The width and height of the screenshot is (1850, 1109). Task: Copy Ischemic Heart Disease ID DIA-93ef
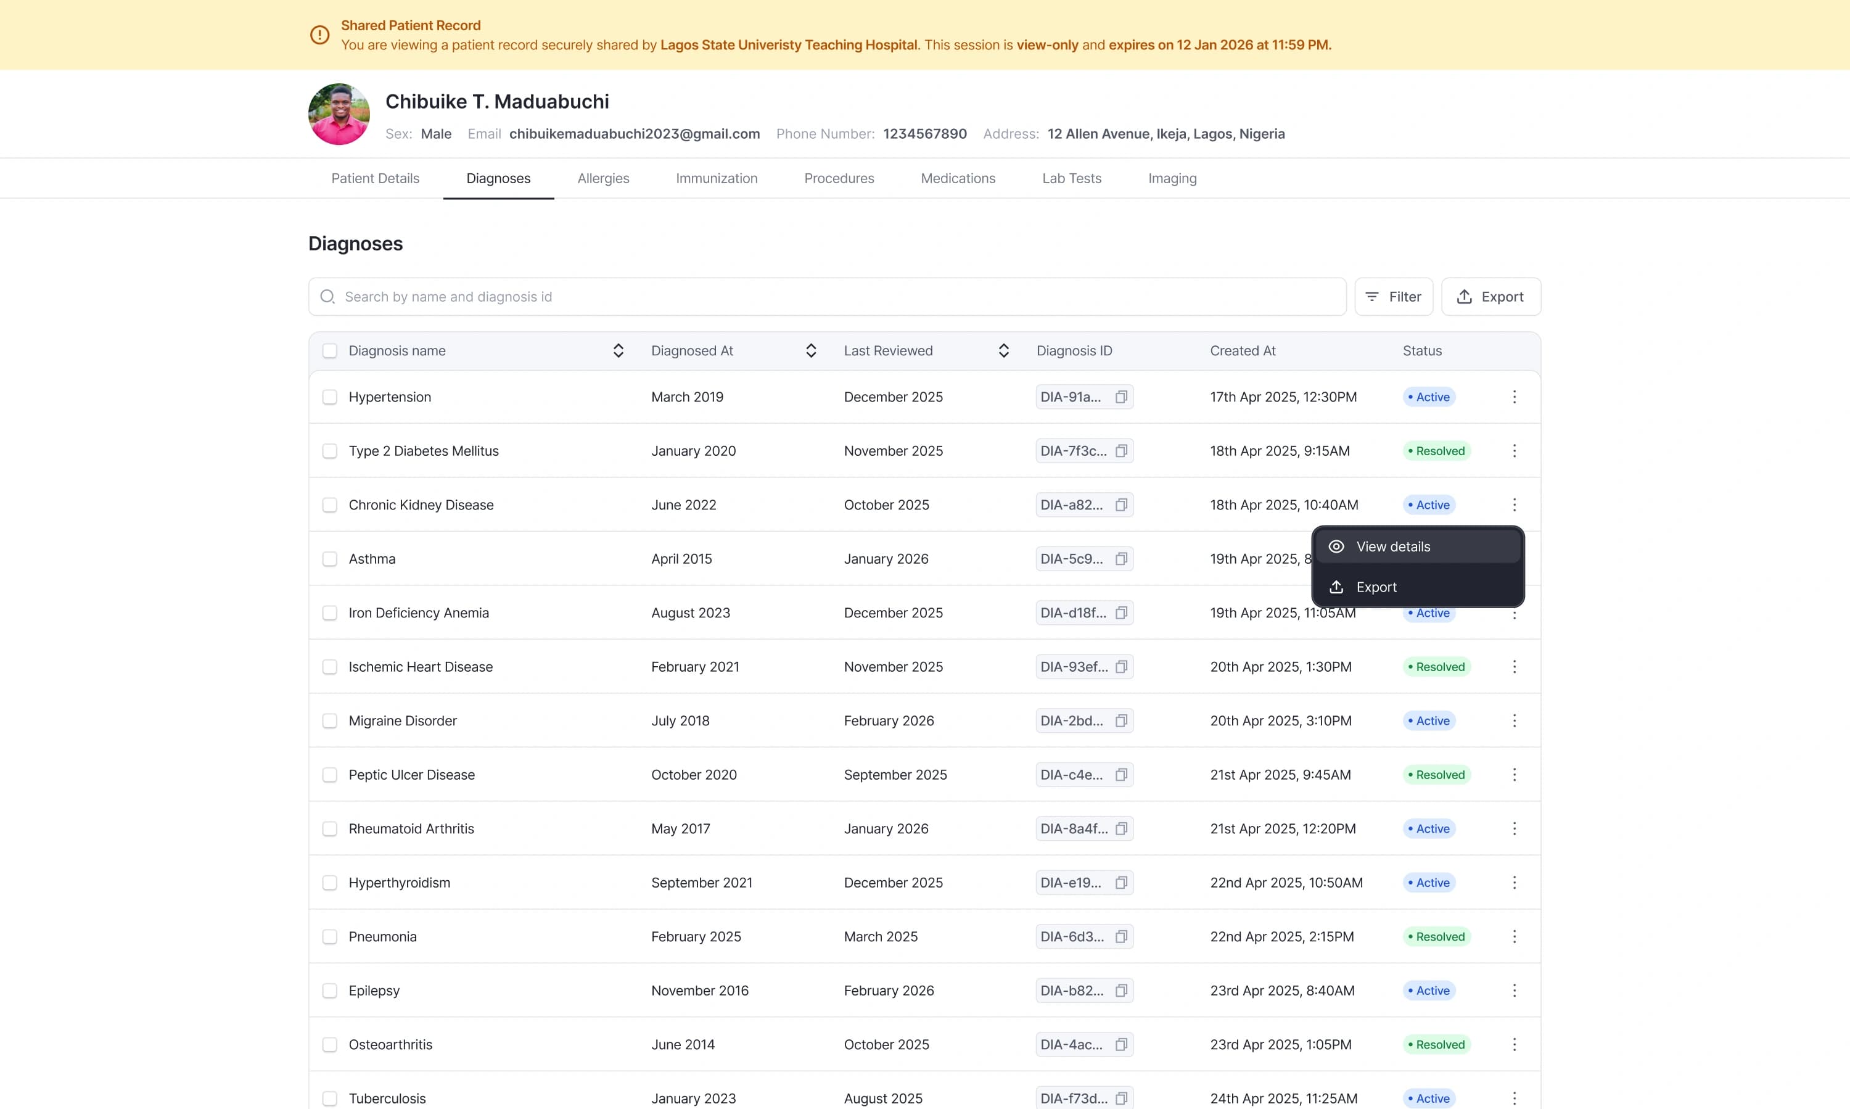pos(1120,667)
